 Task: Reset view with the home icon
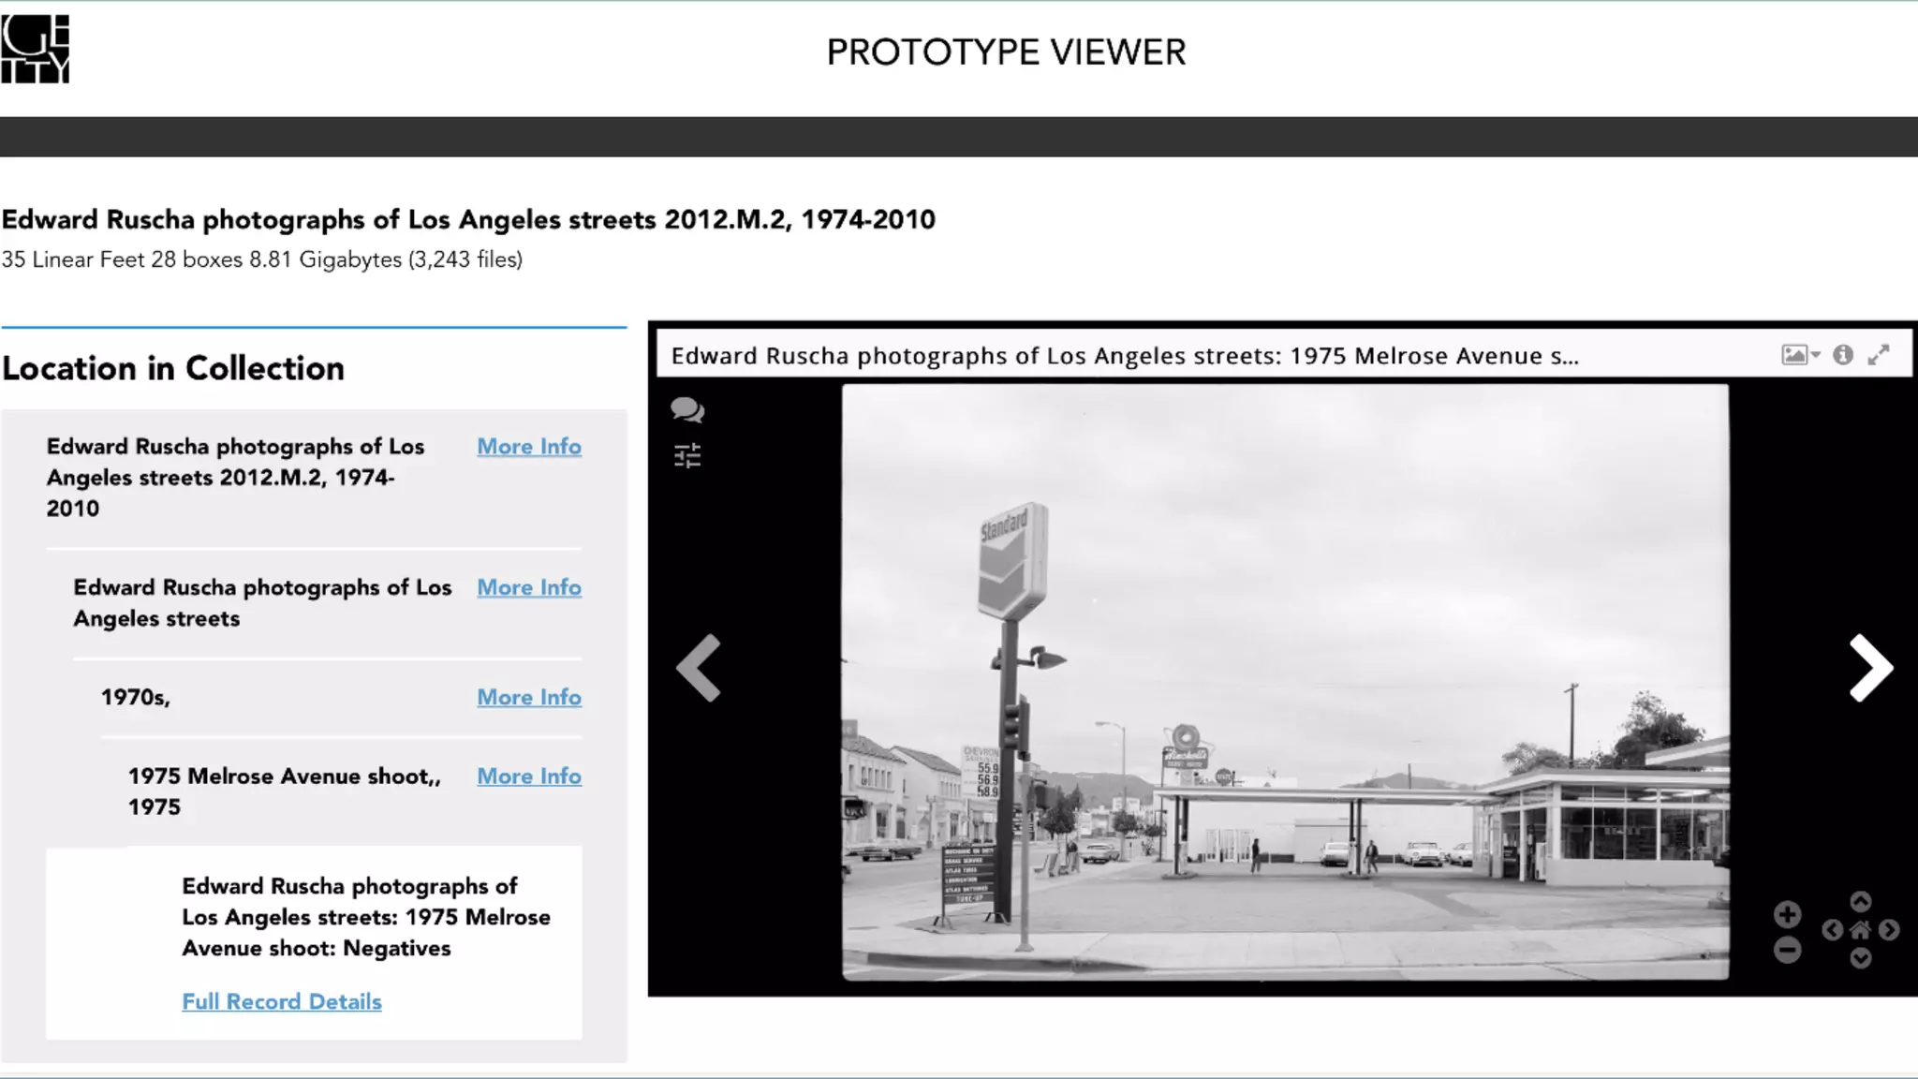1860,930
